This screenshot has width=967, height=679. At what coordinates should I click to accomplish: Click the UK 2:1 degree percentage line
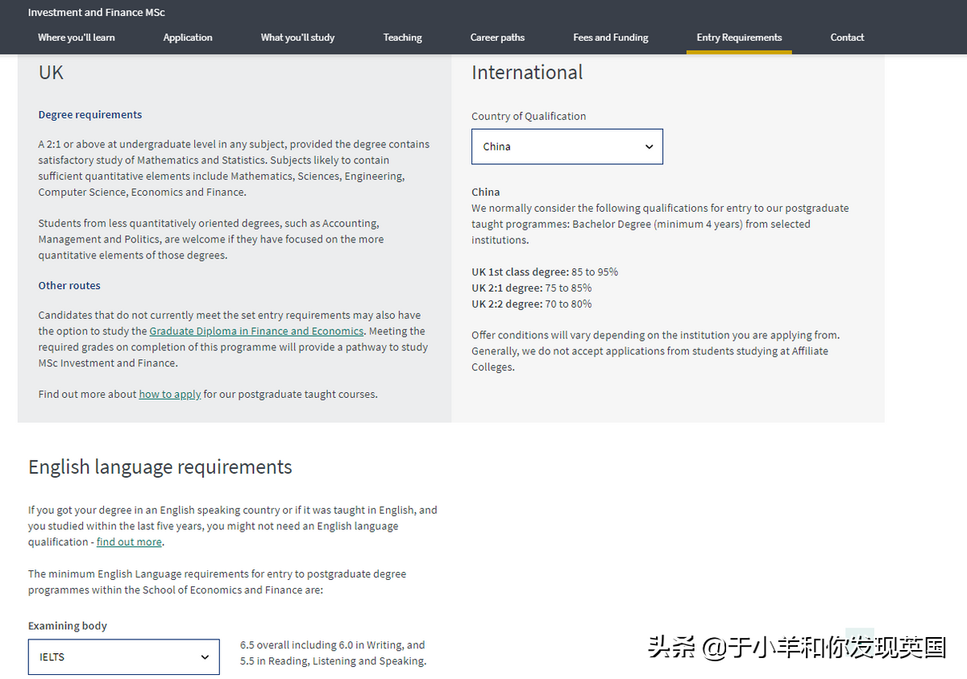coord(531,288)
